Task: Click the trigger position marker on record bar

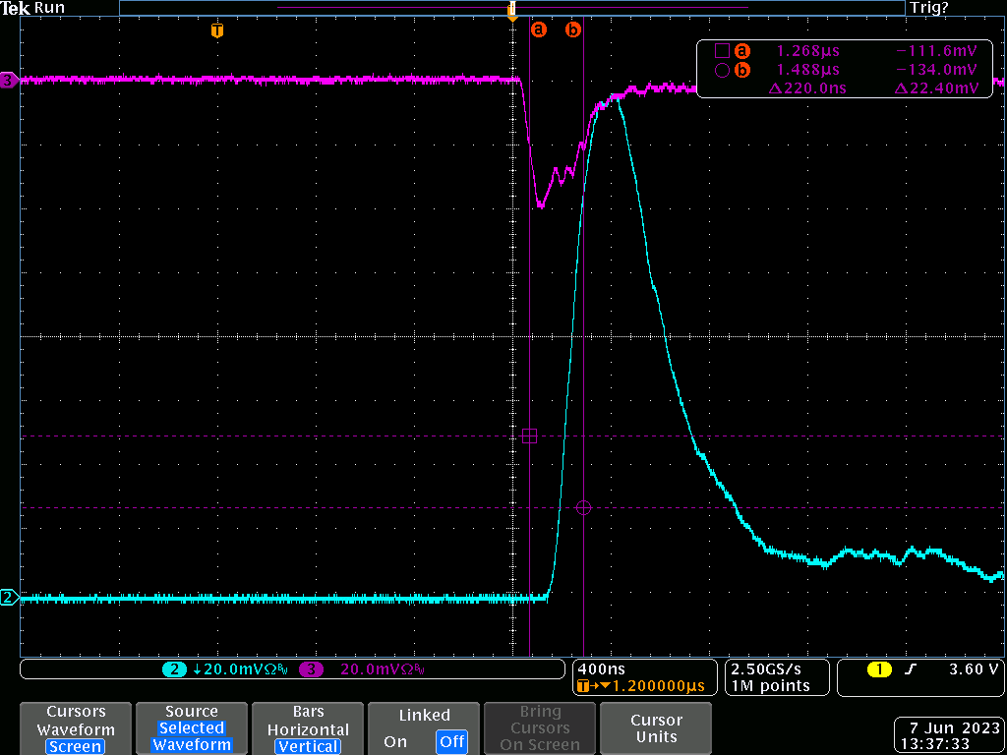Action: tap(511, 10)
